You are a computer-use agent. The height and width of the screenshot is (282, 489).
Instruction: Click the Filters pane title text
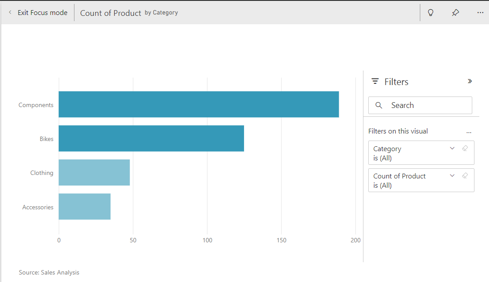(396, 82)
